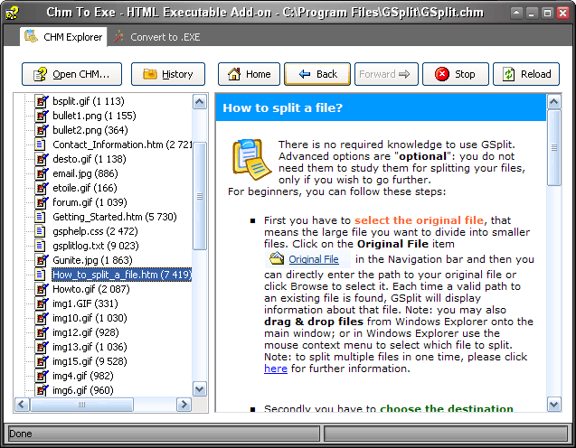This screenshot has height=448, width=576.
Task: Click the Gunite.jpg file icon
Action: point(42,260)
